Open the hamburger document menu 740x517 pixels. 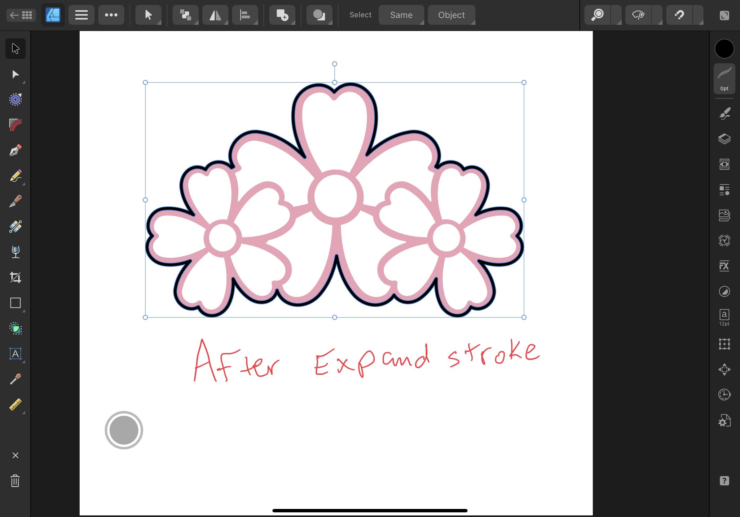[x=81, y=15]
